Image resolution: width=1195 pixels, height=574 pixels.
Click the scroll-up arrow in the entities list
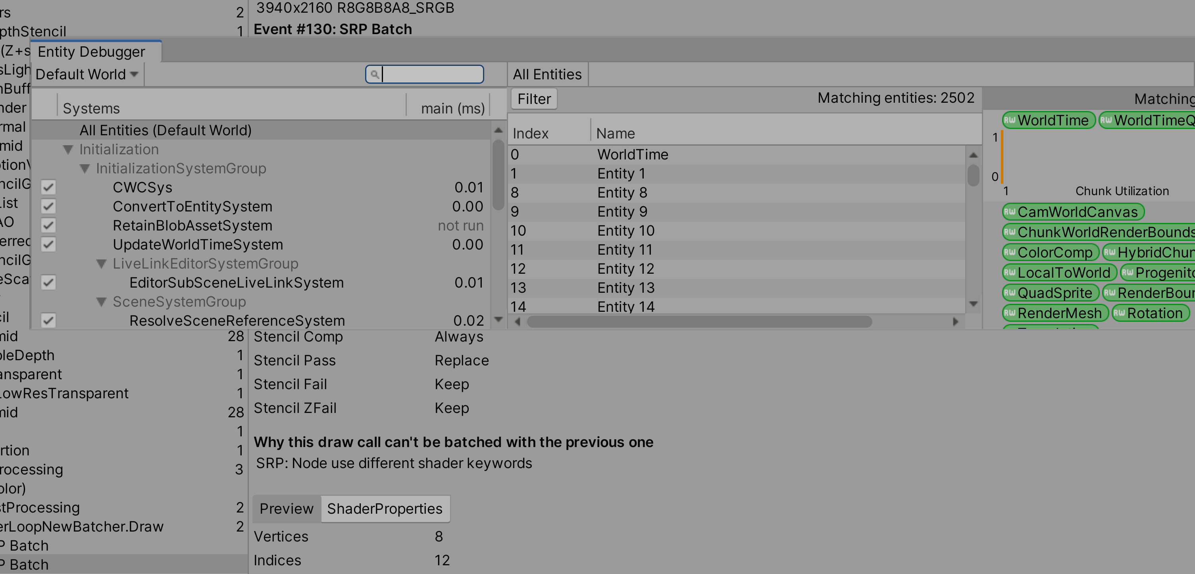973,155
